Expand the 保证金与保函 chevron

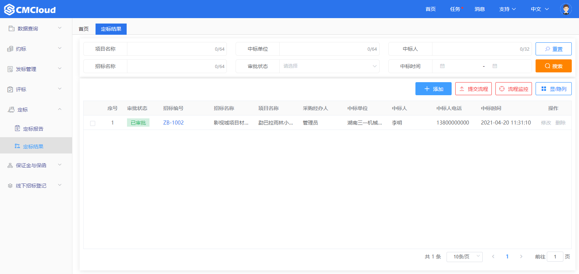click(x=60, y=165)
